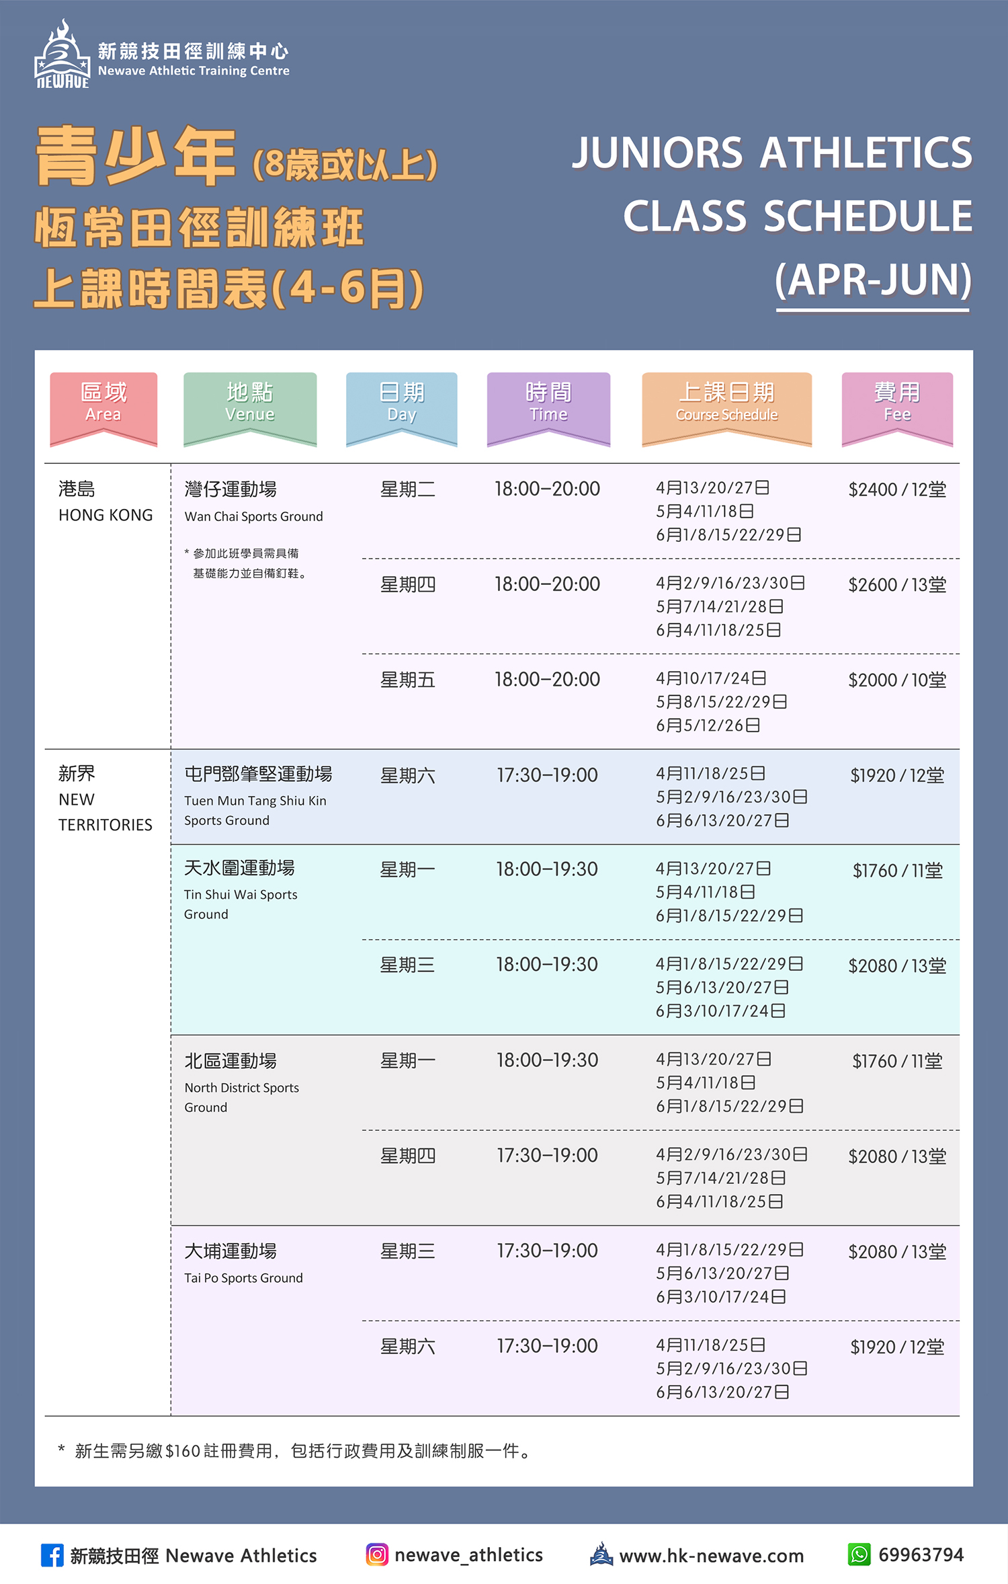The height and width of the screenshot is (1584, 1008).
Task: Click the pink Area column header
Action: [103, 405]
